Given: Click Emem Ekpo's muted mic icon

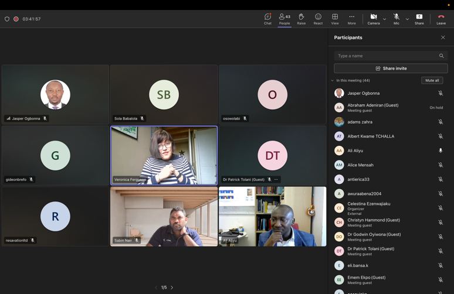Looking at the screenshot, I should 441,280.
